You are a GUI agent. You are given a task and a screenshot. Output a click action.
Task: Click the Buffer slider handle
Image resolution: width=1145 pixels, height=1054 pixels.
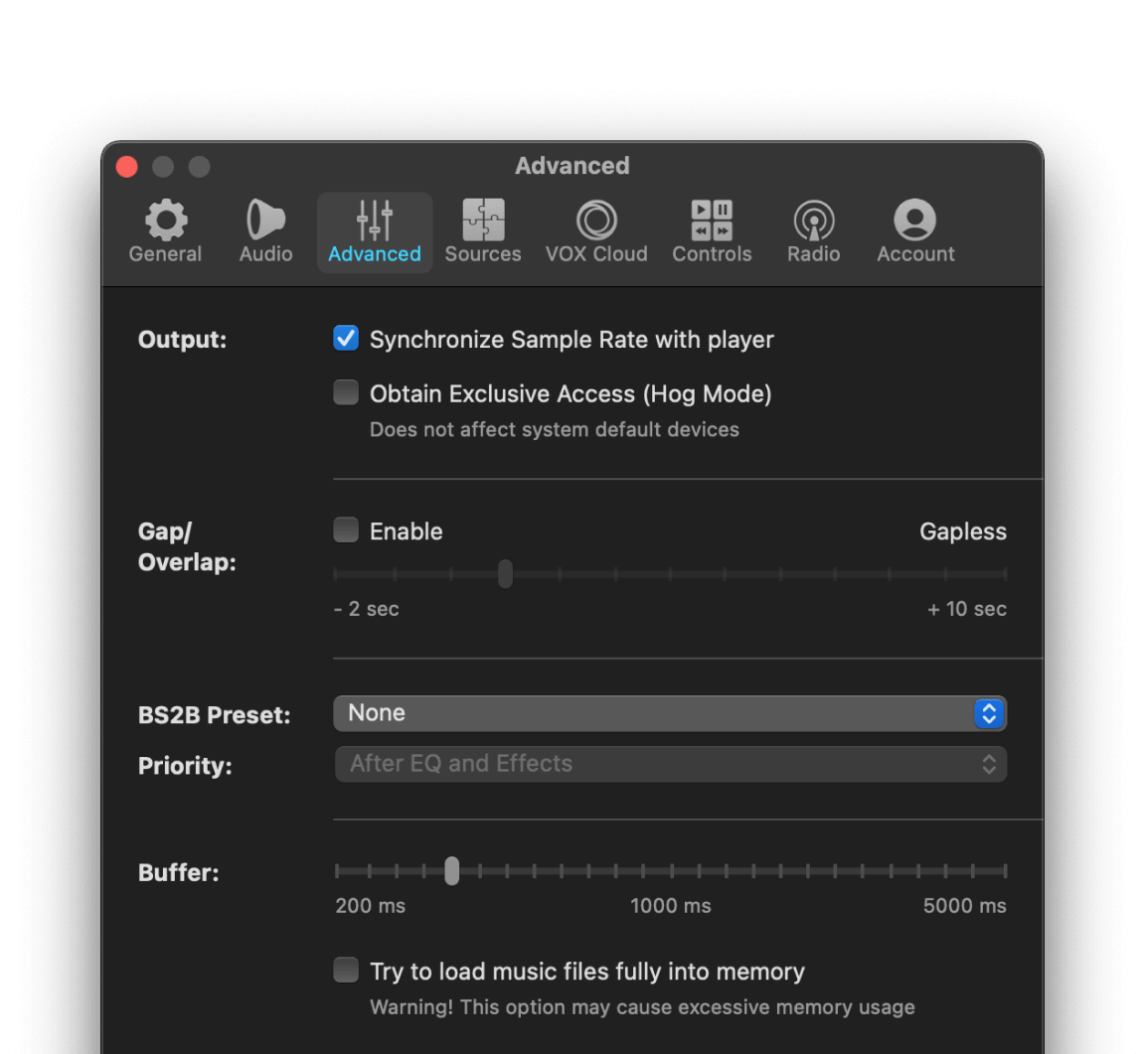click(x=452, y=871)
